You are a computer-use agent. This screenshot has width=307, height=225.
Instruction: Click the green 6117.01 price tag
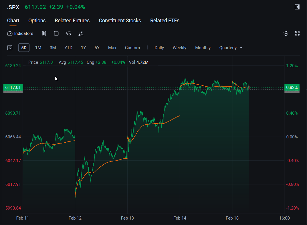(x=13, y=87)
